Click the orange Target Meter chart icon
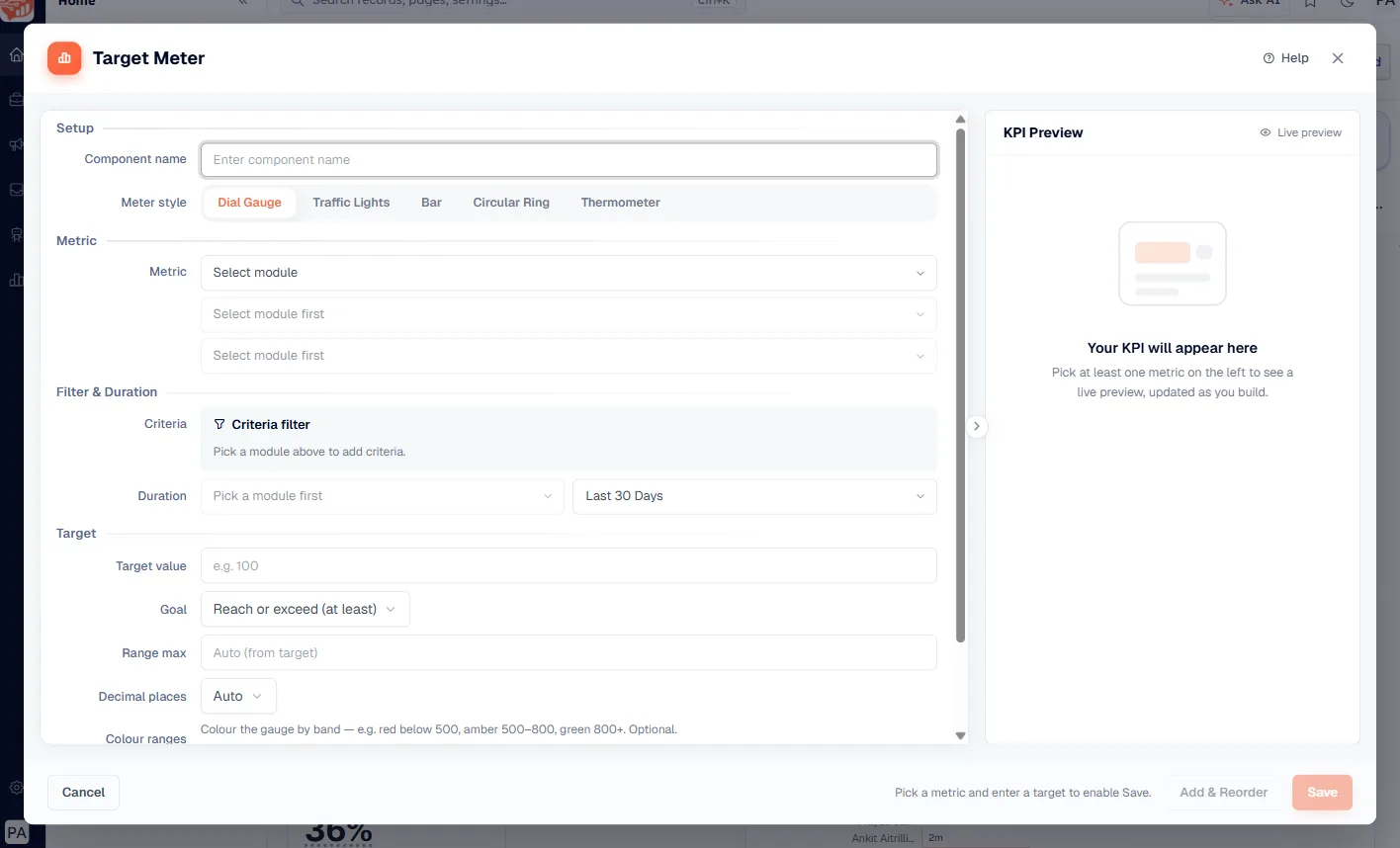Image resolution: width=1400 pixels, height=848 pixels. (64, 58)
